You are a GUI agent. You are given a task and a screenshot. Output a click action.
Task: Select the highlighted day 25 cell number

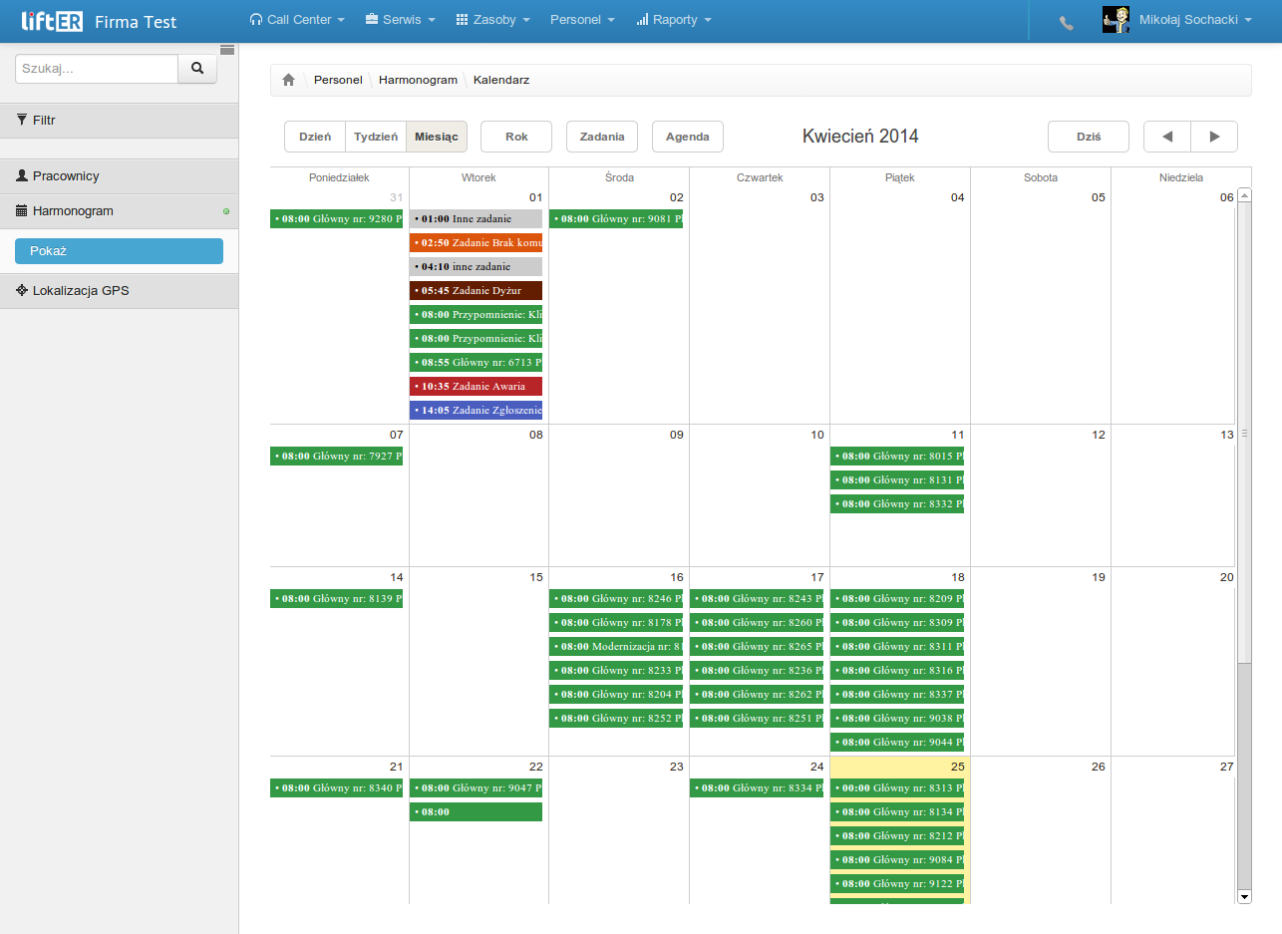coord(956,767)
